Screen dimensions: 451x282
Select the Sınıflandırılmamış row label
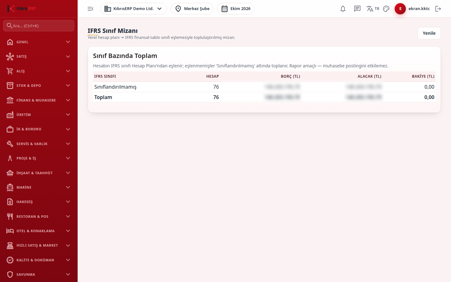(115, 87)
